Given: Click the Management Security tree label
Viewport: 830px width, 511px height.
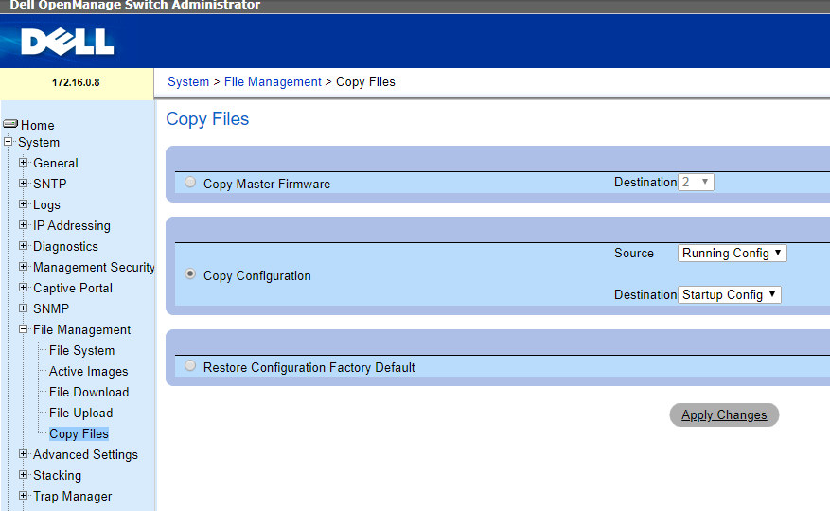Looking at the screenshot, I should coord(94,268).
